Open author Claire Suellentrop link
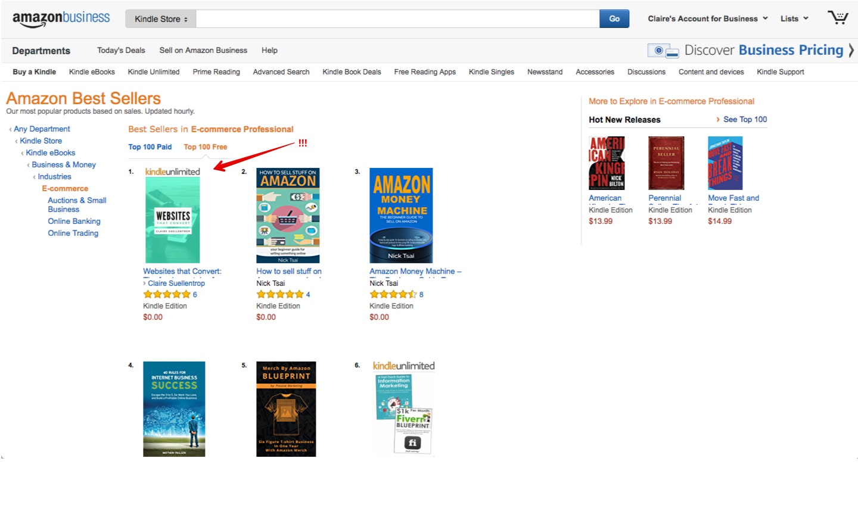The image size is (858, 520). click(176, 284)
